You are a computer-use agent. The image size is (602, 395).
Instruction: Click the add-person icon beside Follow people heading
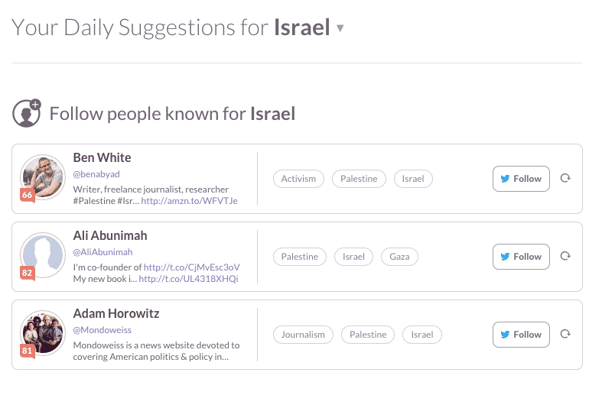27,114
